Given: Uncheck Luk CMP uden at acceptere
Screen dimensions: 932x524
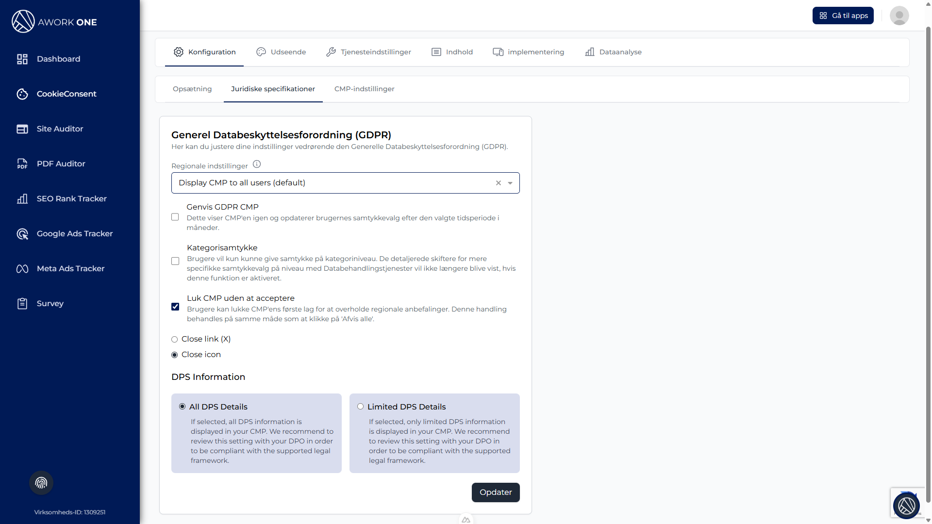Looking at the screenshot, I should (x=175, y=307).
